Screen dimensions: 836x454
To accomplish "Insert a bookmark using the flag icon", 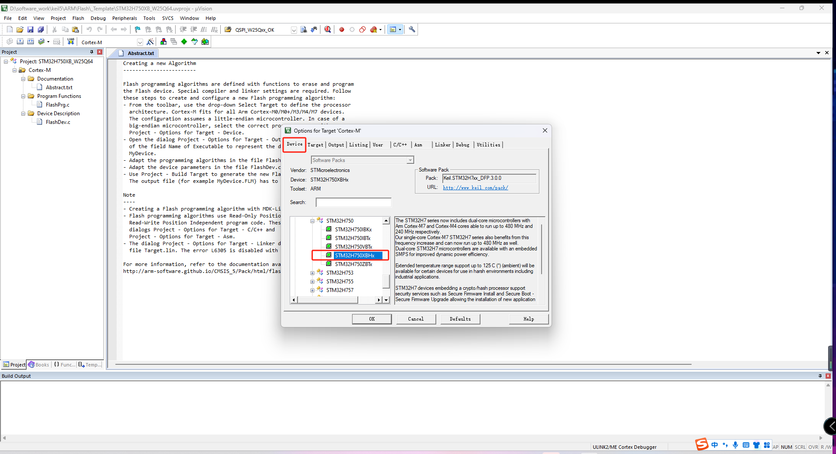I will click(x=138, y=29).
